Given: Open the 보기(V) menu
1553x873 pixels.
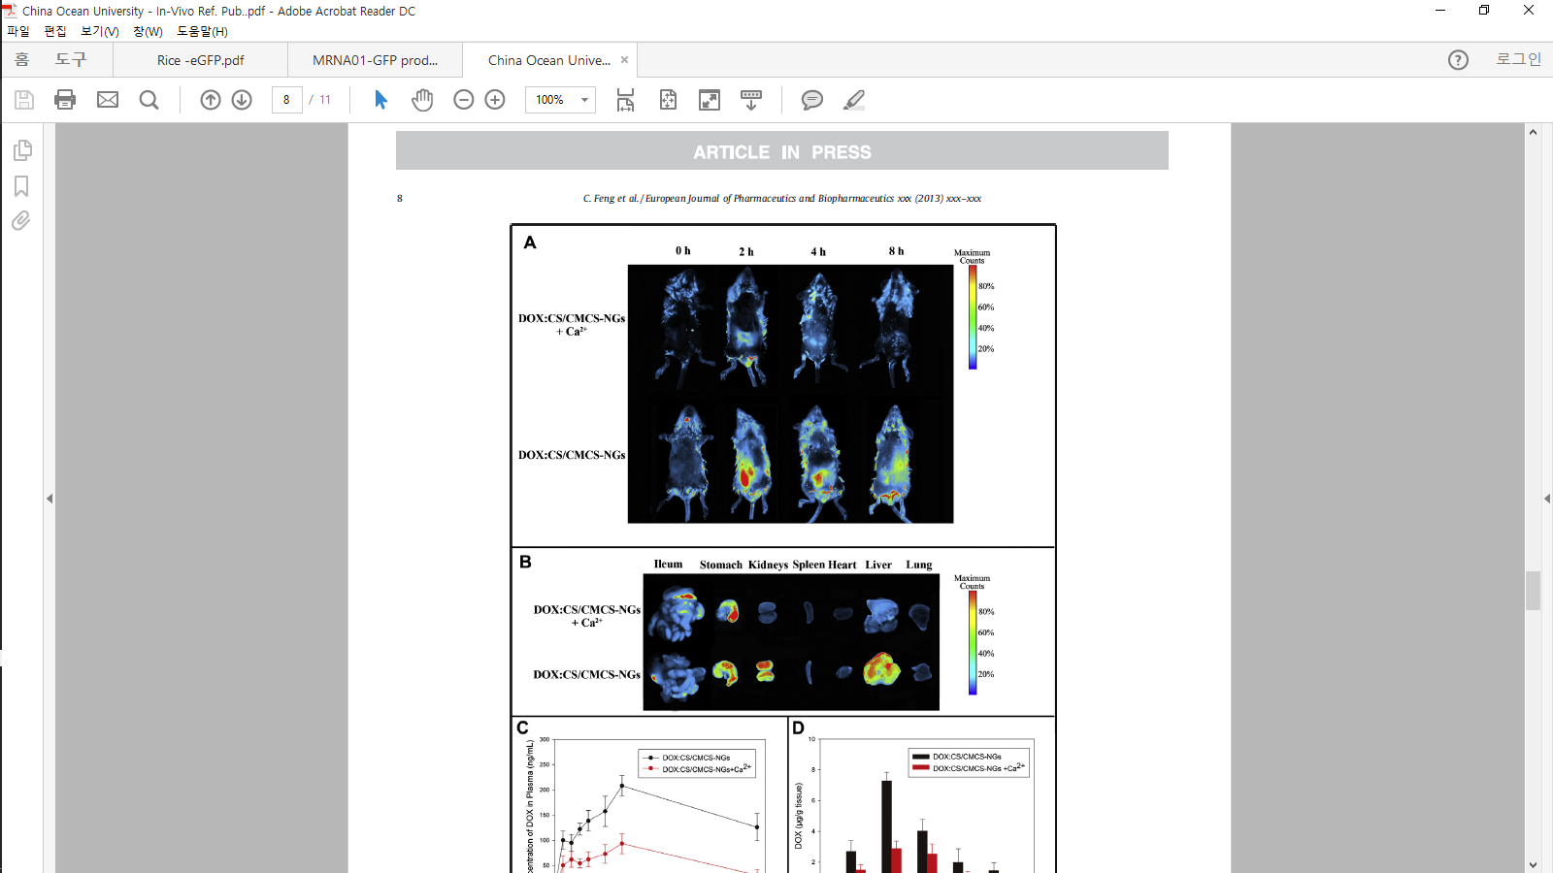Looking at the screenshot, I should [100, 31].
